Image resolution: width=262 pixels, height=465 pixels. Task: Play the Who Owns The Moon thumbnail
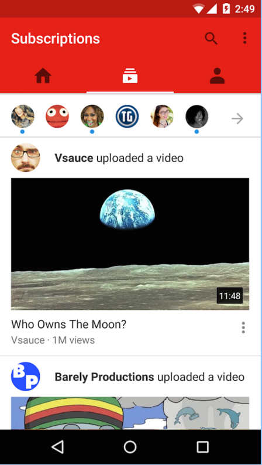(130, 244)
